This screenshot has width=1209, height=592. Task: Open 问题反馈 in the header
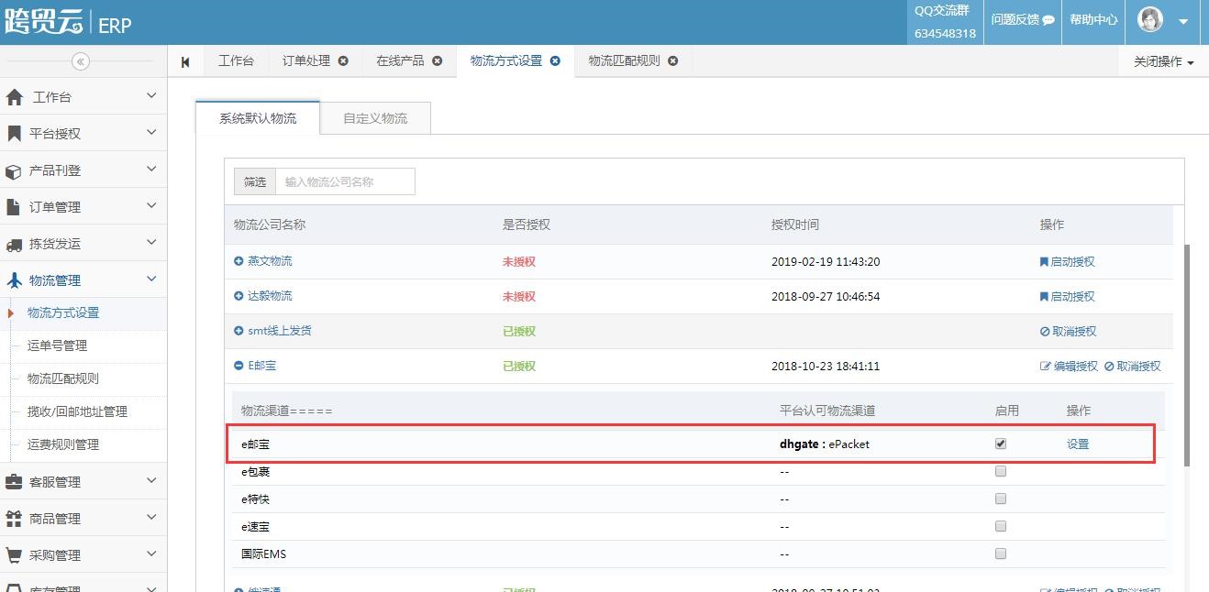[1023, 19]
